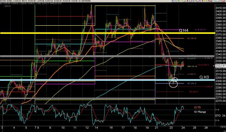Click the 15 TD indicator label
This screenshot has height=132, width=226.
pyautogui.click(x=197, y=107)
